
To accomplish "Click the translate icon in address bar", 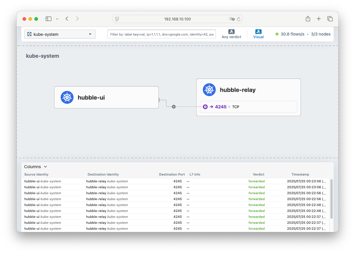I will [232, 19].
